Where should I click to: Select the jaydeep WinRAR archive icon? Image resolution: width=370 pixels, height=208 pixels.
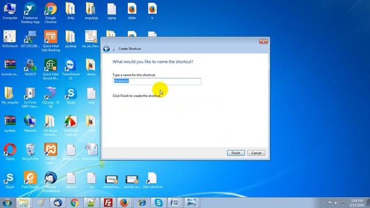click(10, 124)
